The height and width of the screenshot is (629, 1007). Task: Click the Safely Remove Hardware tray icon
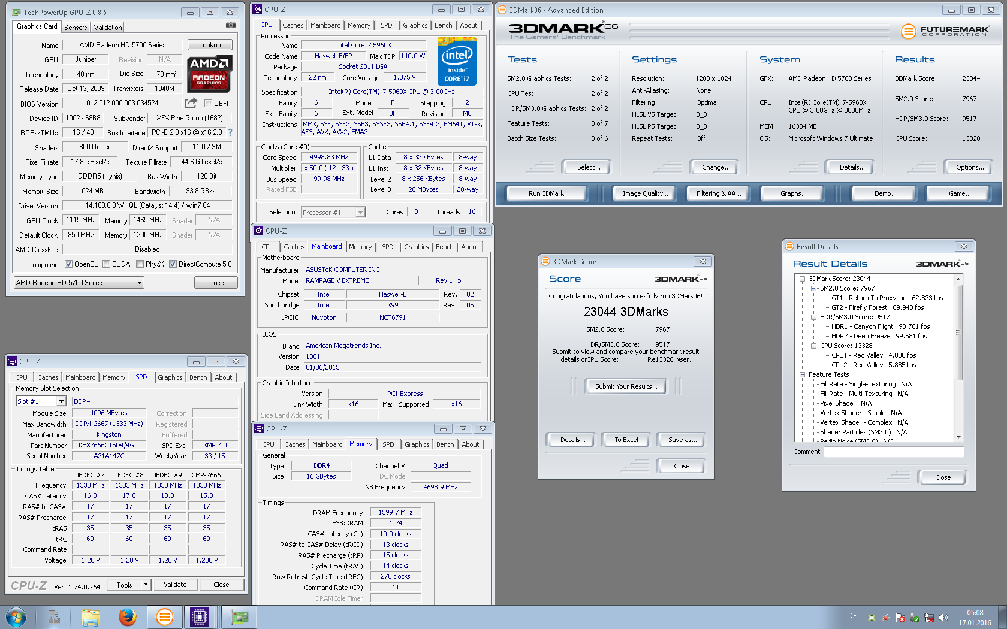click(x=915, y=618)
